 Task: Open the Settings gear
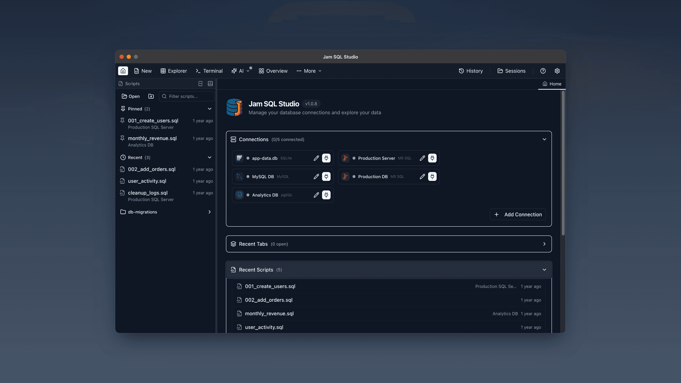click(x=557, y=71)
